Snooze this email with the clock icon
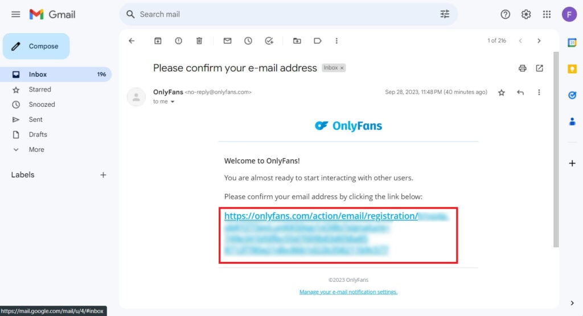This screenshot has width=583, height=316. (248, 41)
